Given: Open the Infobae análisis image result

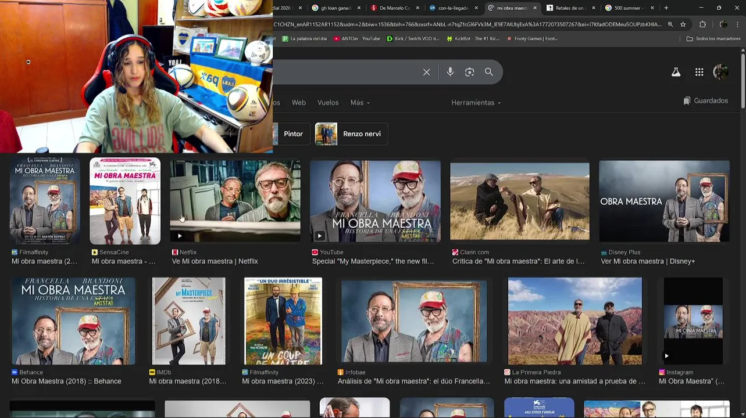Looking at the screenshot, I should 414,321.
